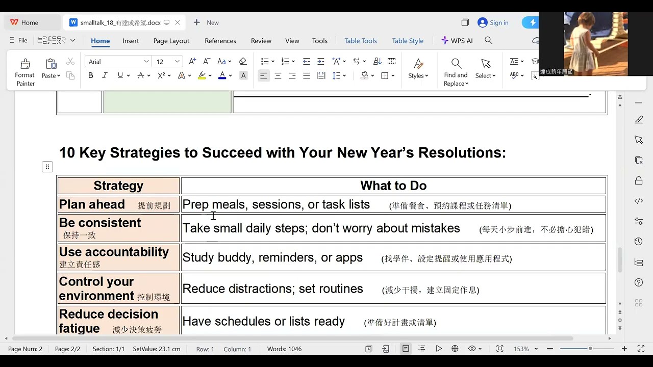
Task: Open font size 12 dropdown
Action: (x=177, y=62)
